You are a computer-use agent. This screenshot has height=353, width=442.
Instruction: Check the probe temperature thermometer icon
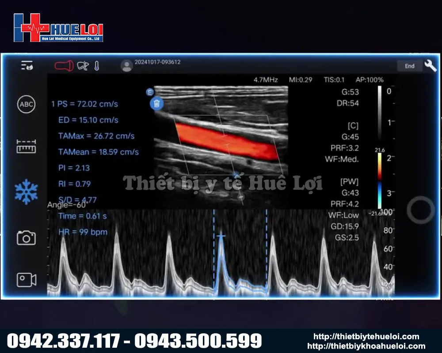97,66
